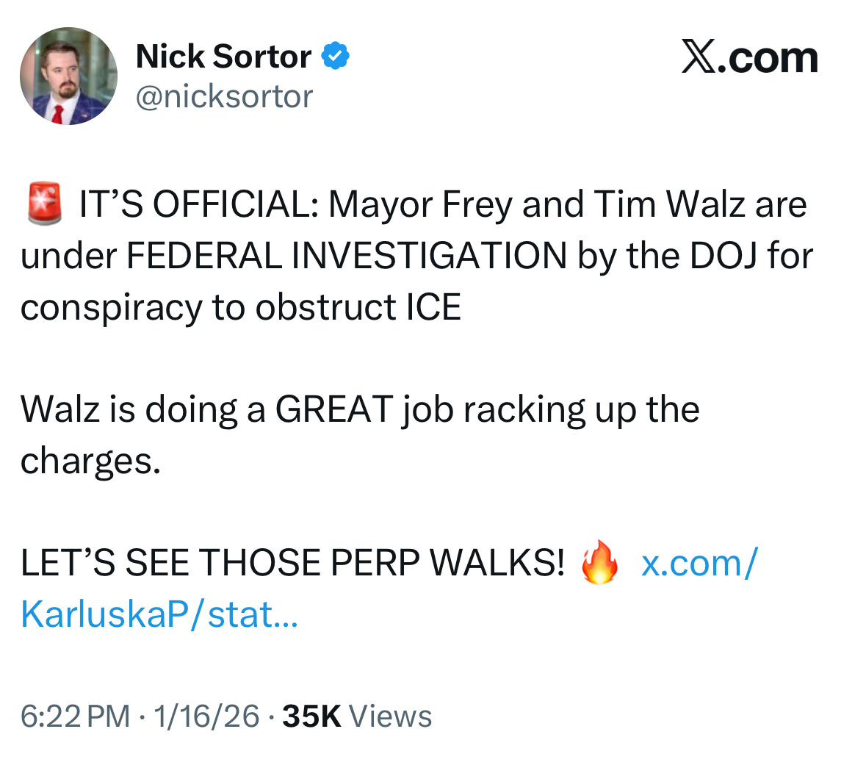The height and width of the screenshot is (765, 866).
Task: Click the 1/16/26 post date
Action: (x=206, y=716)
